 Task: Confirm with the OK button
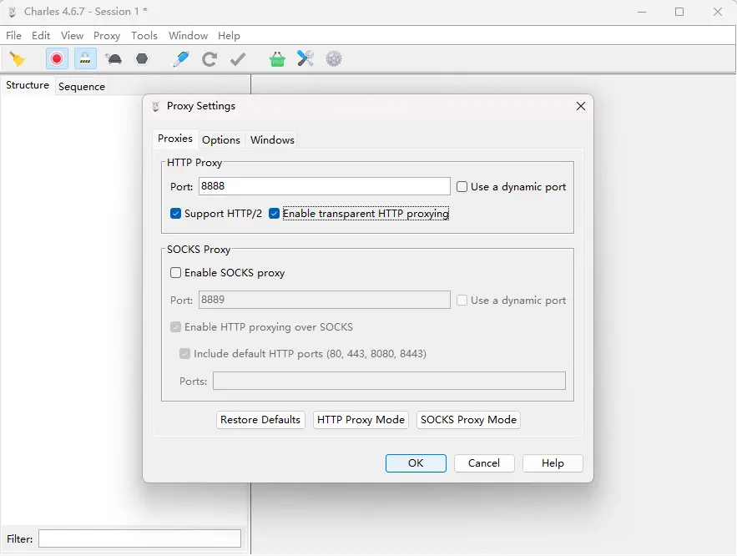click(416, 463)
